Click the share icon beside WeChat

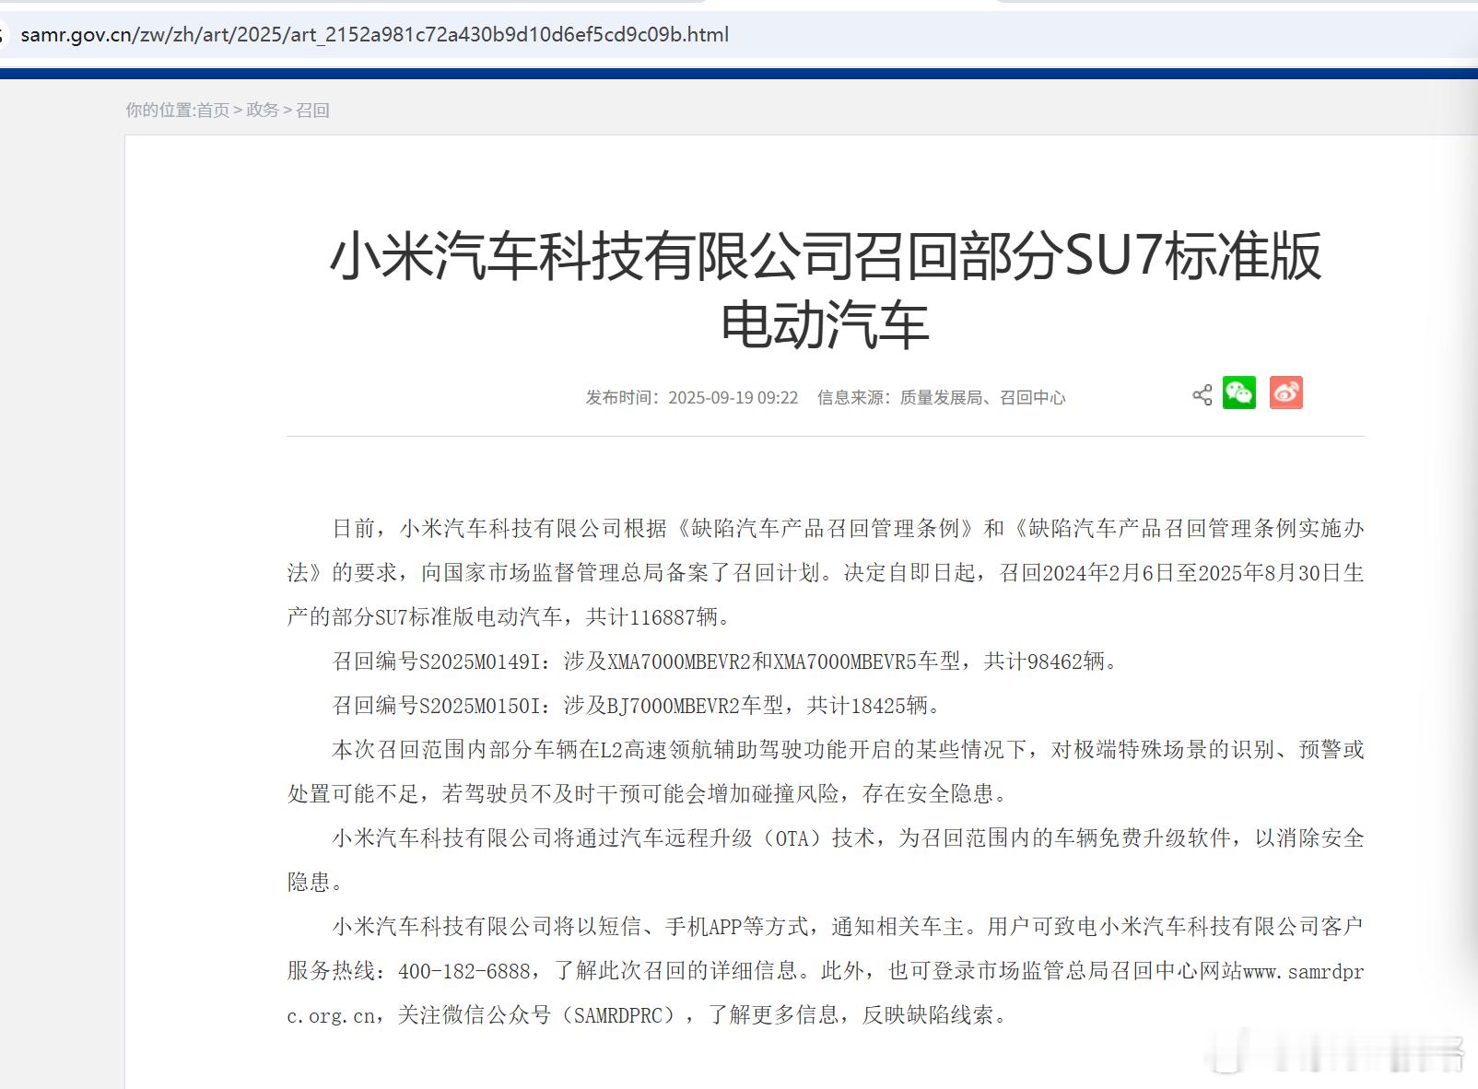1202,395
